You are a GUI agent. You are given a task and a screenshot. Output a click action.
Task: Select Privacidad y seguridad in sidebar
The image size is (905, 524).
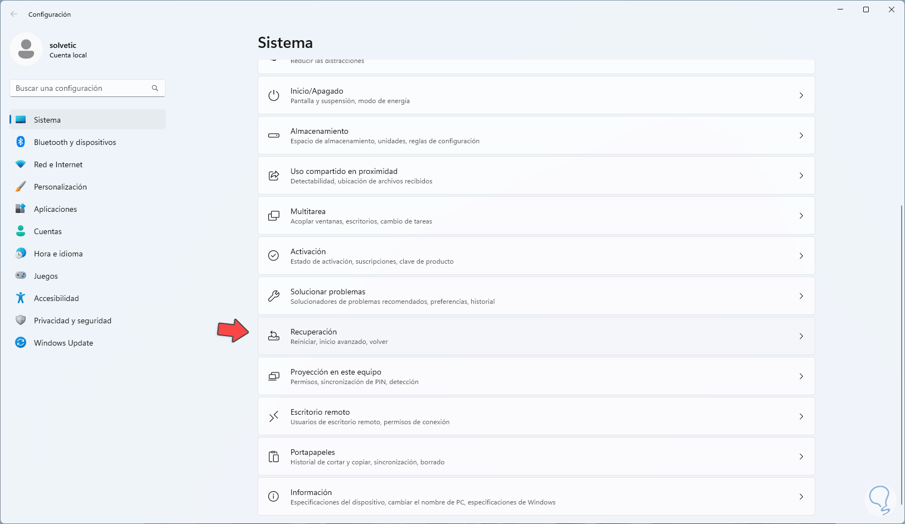(x=72, y=321)
